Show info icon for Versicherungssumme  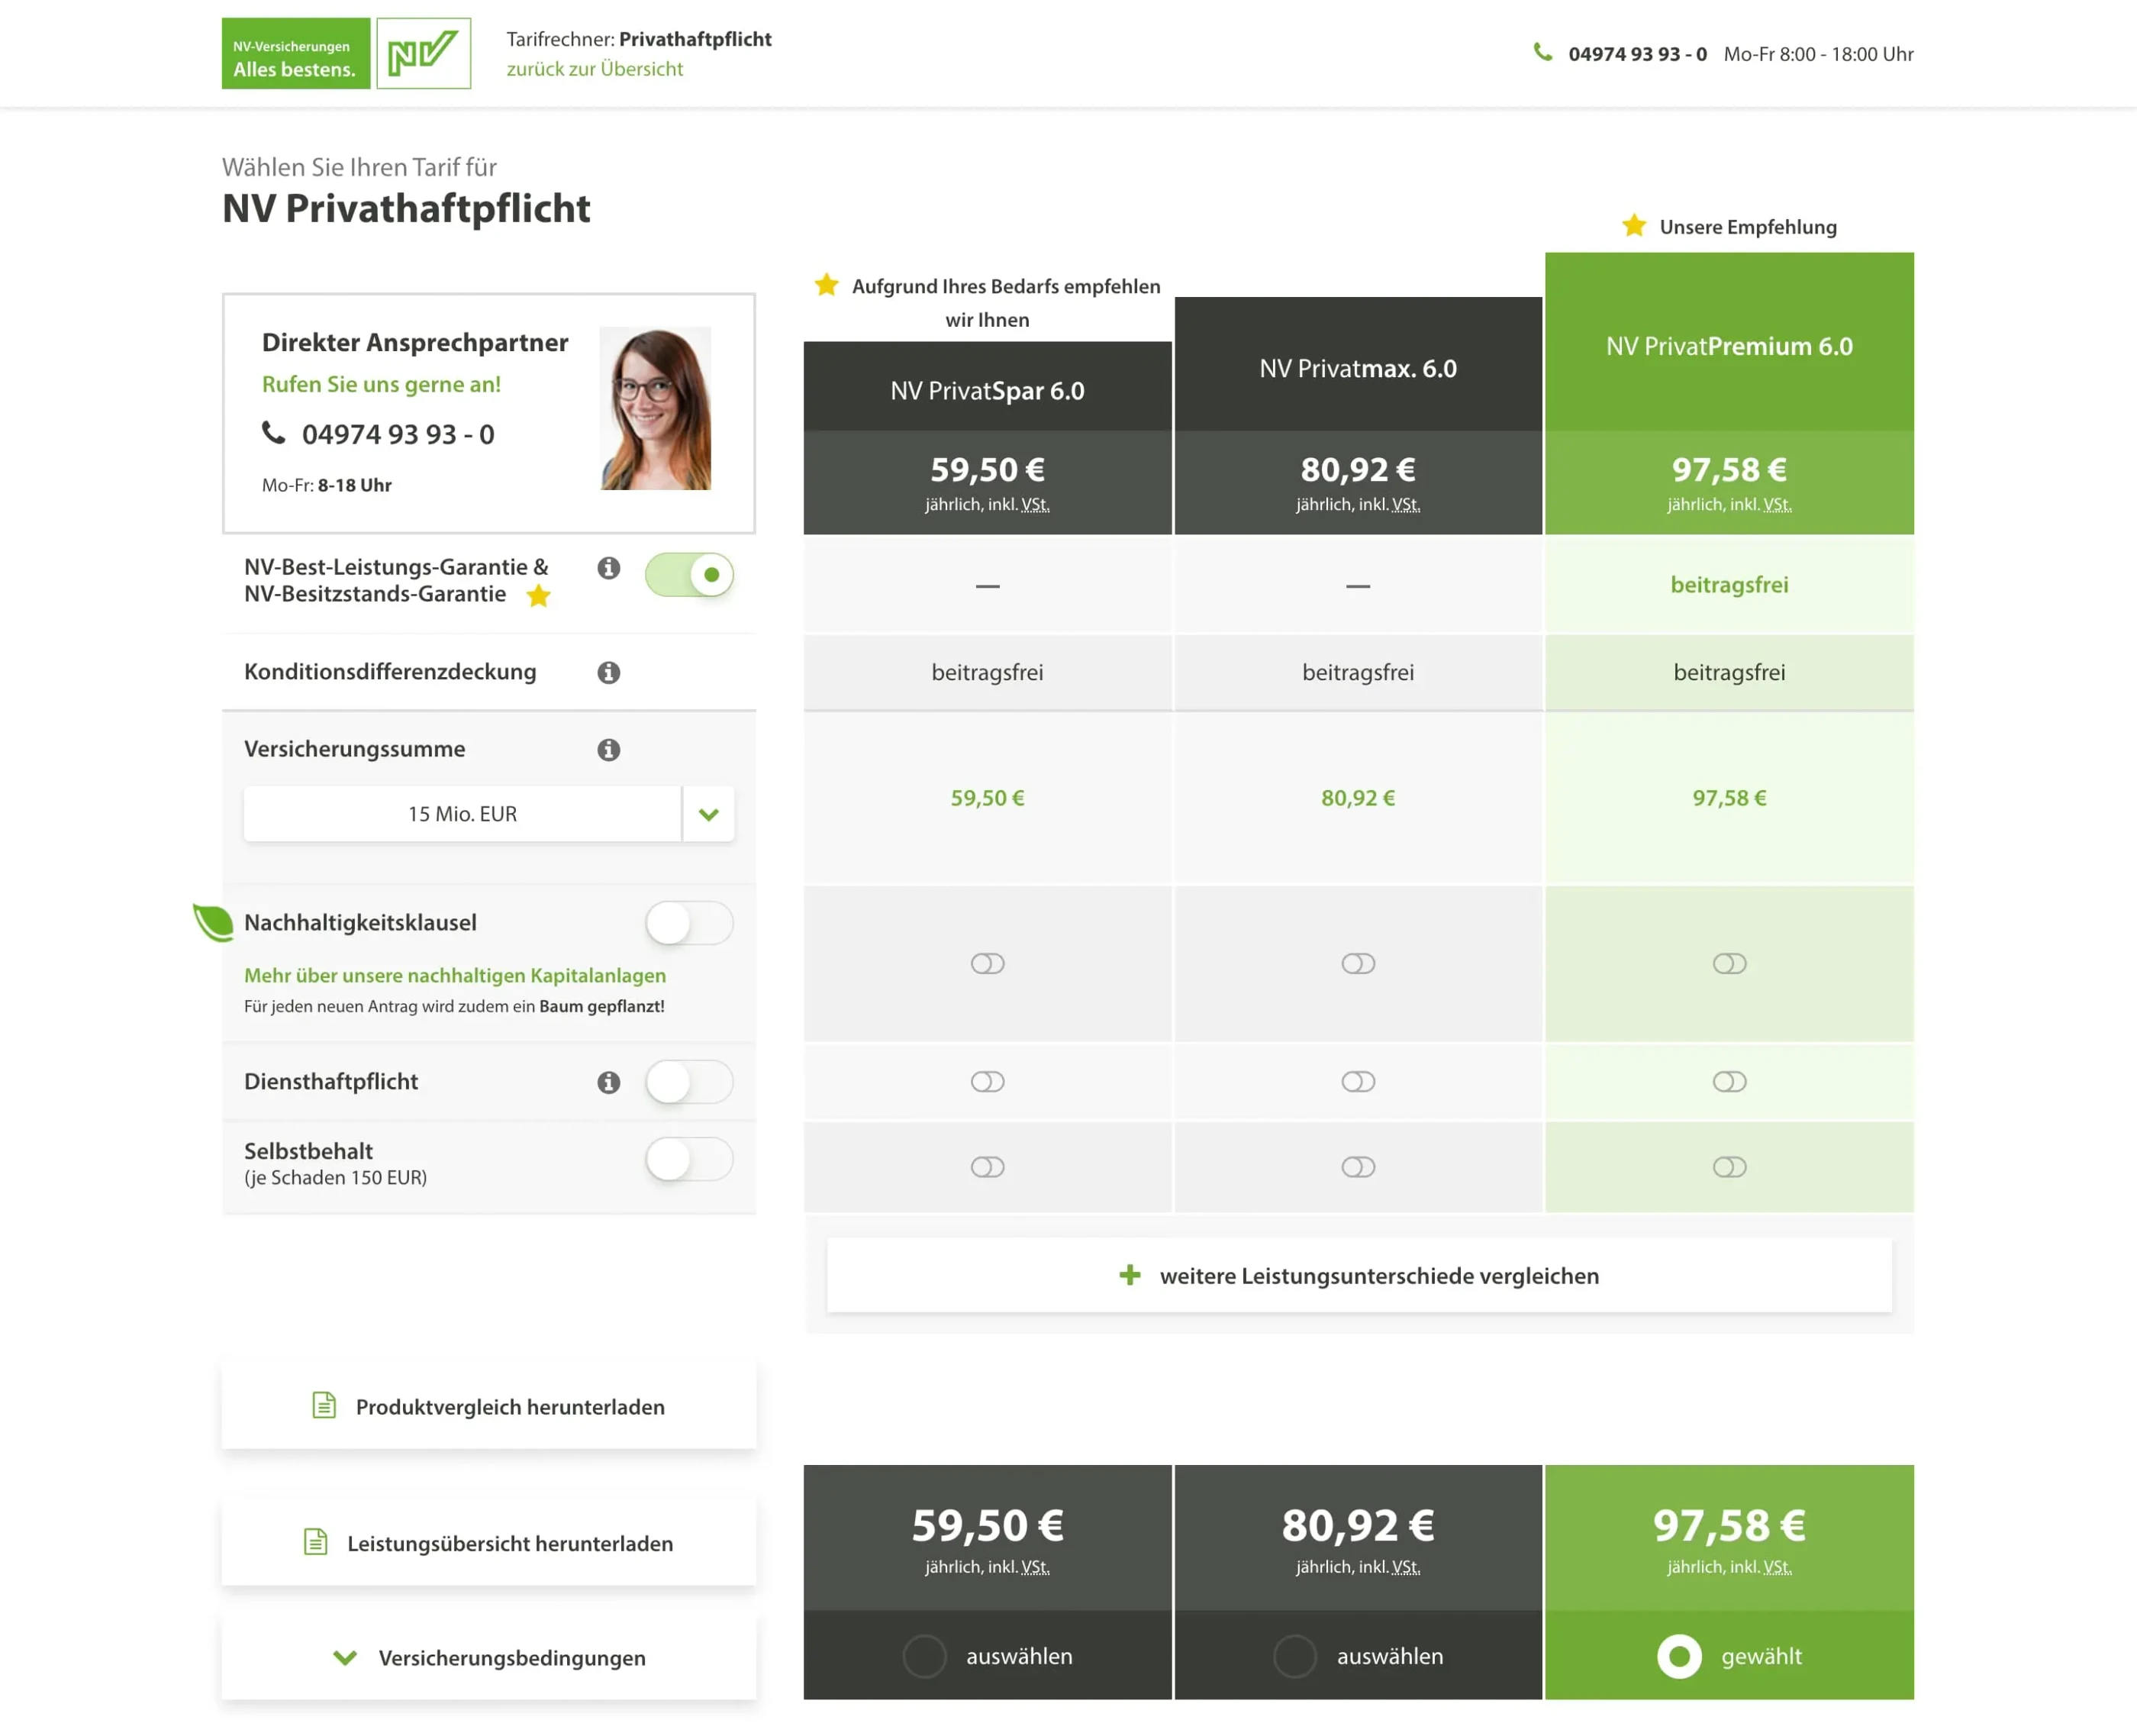(609, 749)
